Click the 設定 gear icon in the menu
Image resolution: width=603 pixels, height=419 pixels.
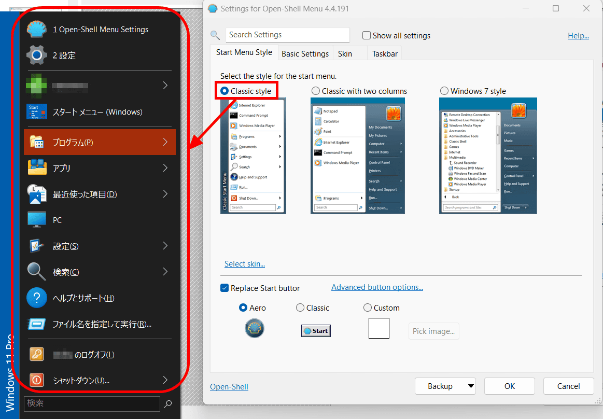point(36,55)
